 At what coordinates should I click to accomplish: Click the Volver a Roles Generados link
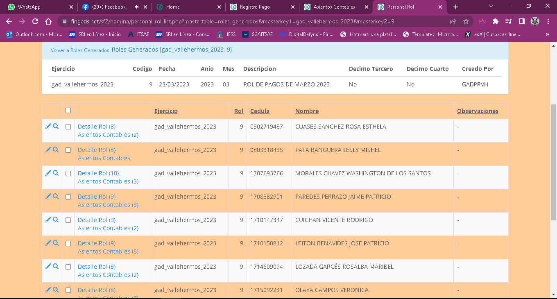tap(80, 50)
